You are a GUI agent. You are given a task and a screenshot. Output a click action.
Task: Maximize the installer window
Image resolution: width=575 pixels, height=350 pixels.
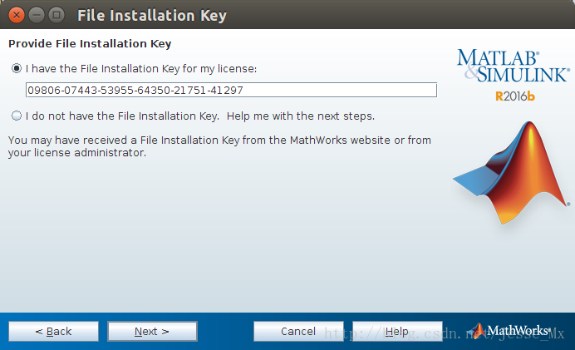pos(57,15)
